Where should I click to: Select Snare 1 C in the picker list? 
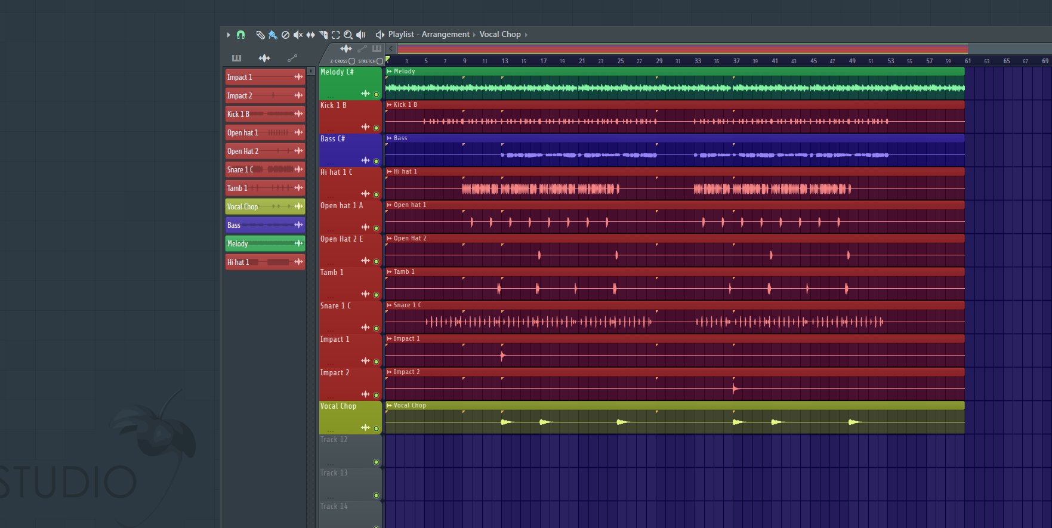(x=265, y=169)
